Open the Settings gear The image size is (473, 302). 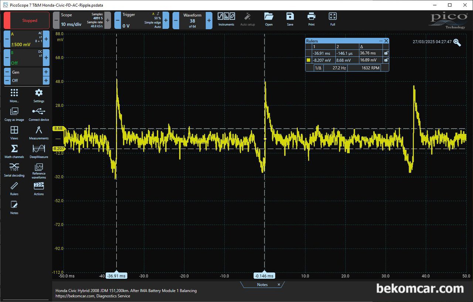39,95
